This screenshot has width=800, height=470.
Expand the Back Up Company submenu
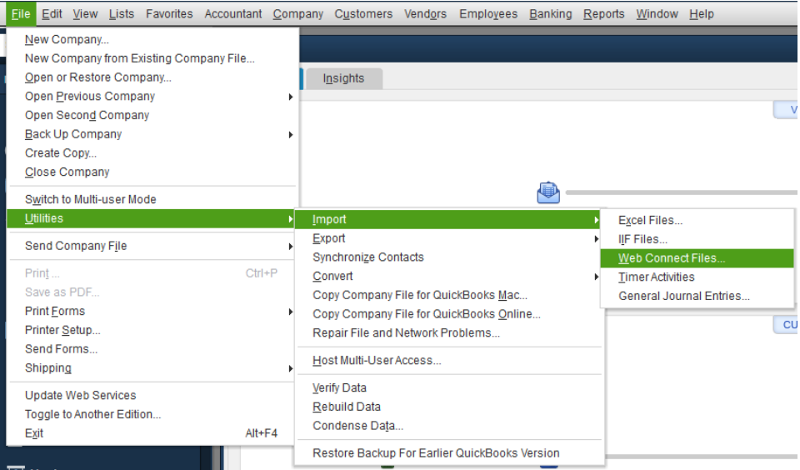click(x=152, y=133)
